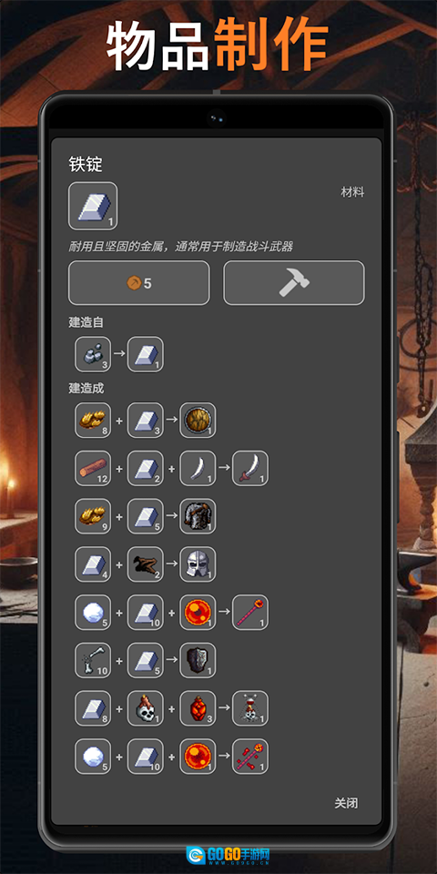Select the chainmail armor result icon
437x874 pixels.
198,516
